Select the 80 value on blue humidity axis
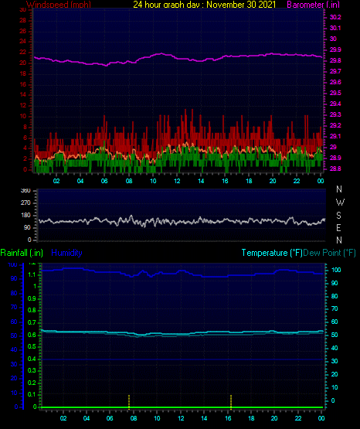360x429 pixels. coord(14,293)
